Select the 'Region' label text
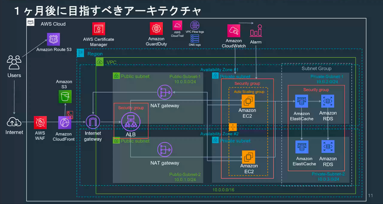The image size is (383, 204). 95,54
